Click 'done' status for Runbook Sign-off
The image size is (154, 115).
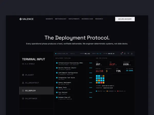click(x=91, y=97)
